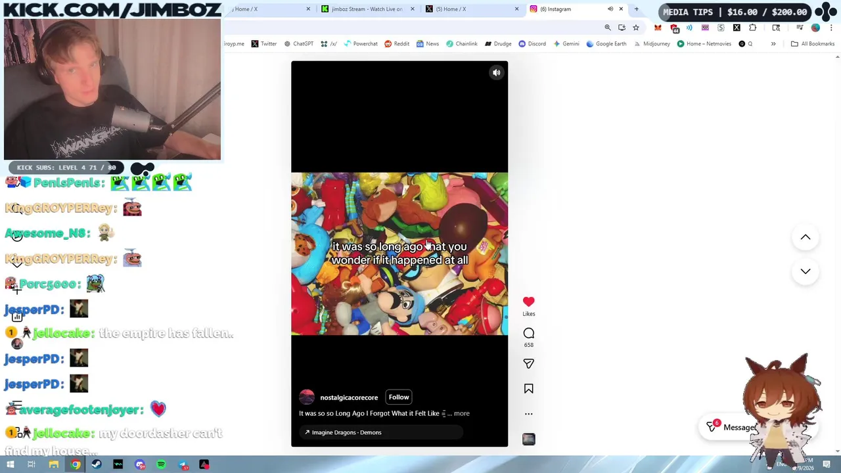Open the Chainlink bookmark
This screenshot has width=841, height=473.
pos(461,44)
